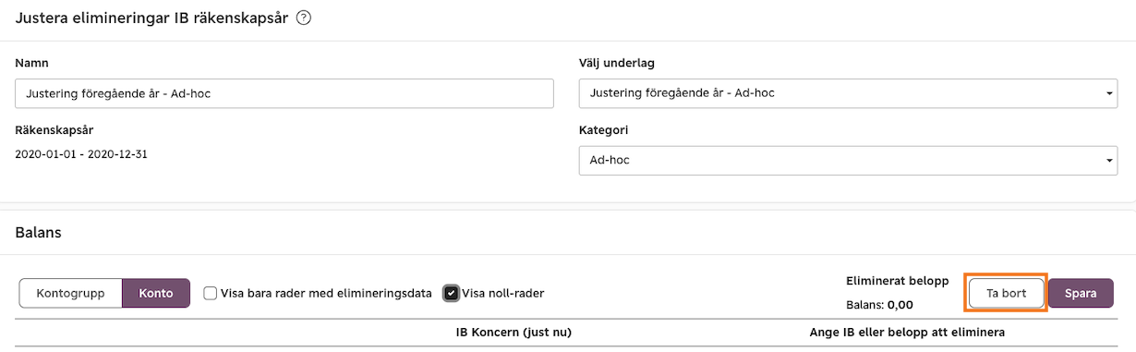Select the IB Koncern (just nu) column header
This screenshot has width=1136, height=352.
point(521,332)
